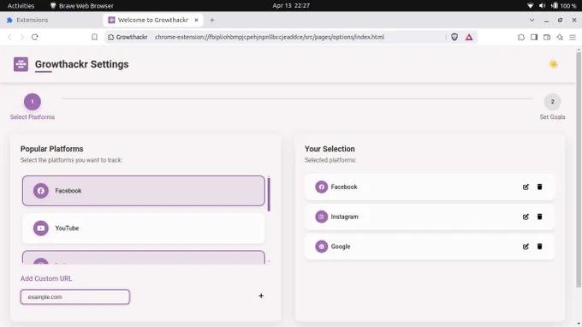Toggle the Facebook platform card
The width and height of the screenshot is (582, 327).
coord(143,191)
